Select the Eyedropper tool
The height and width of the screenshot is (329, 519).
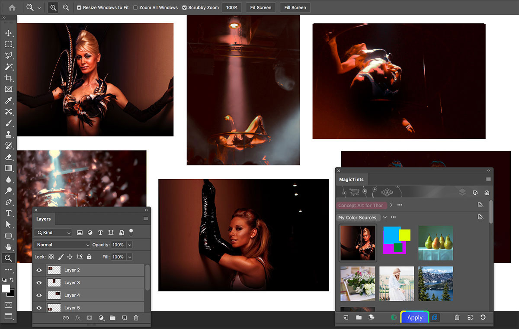[x=8, y=100]
